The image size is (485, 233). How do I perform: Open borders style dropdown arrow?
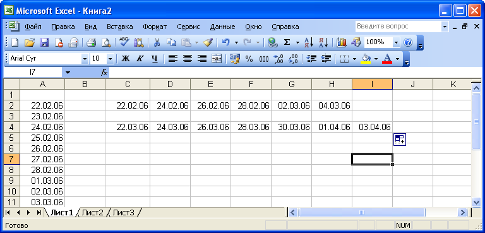tap(354, 59)
